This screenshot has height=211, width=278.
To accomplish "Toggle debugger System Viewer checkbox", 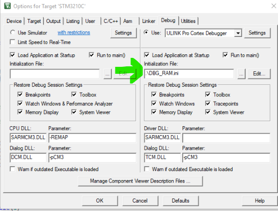I will click(x=208, y=112).
